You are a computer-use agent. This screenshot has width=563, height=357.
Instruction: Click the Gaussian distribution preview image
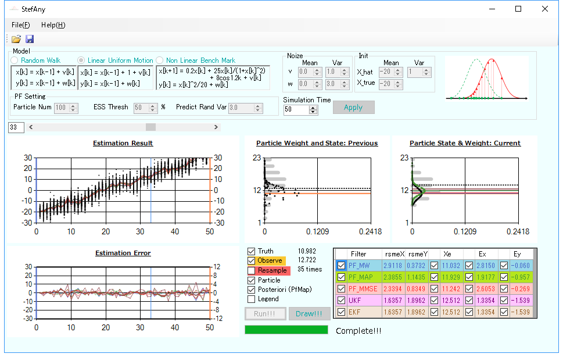486,79
